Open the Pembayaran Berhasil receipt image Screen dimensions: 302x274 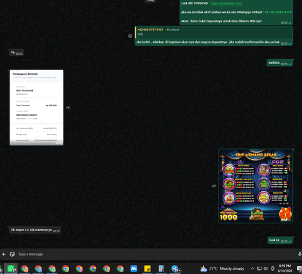pyautogui.click(x=36, y=107)
